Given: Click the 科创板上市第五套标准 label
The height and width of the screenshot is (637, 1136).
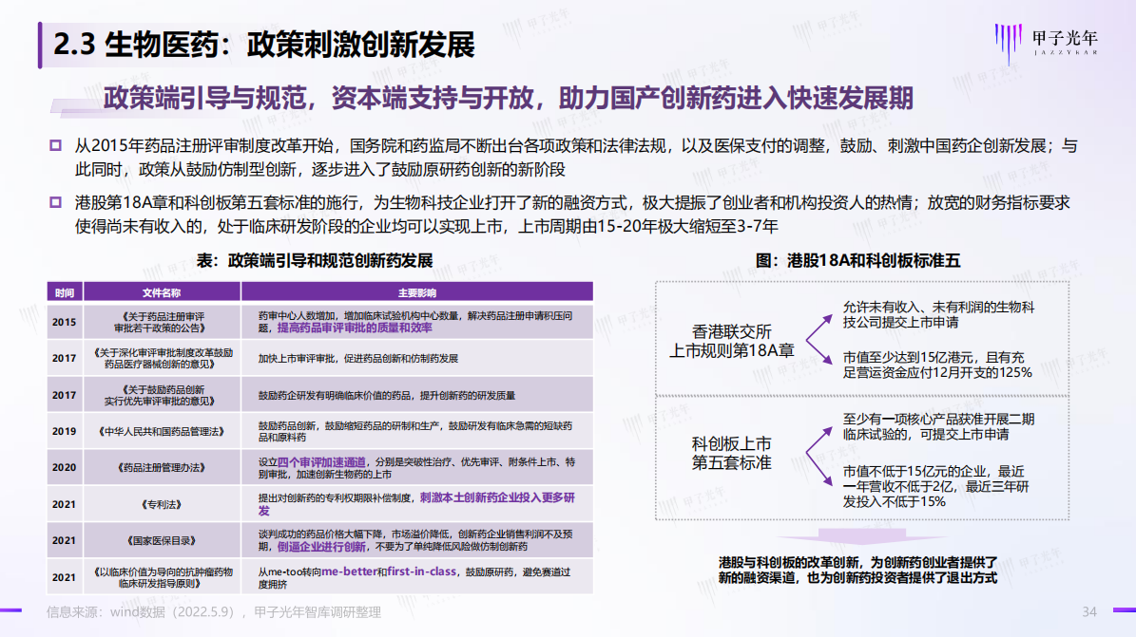Looking at the screenshot, I should click(x=731, y=454).
